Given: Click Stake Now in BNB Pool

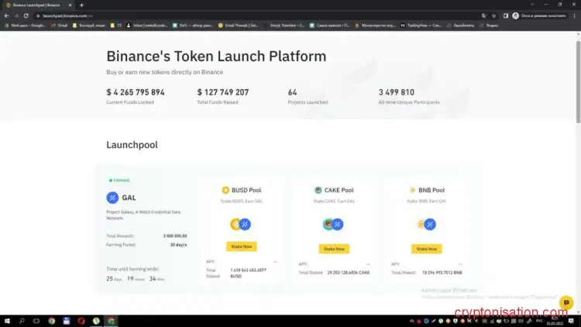Looking at the screenshot, I should pos(427,249).
